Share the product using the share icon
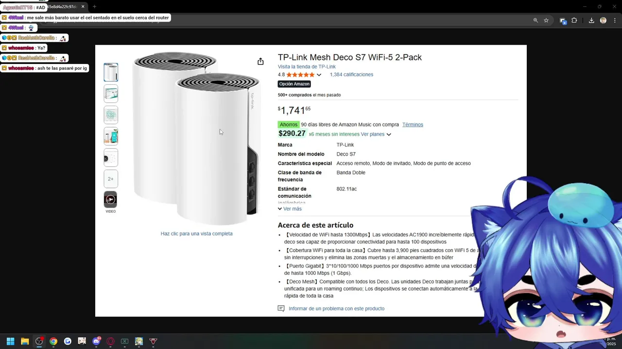 260,62
